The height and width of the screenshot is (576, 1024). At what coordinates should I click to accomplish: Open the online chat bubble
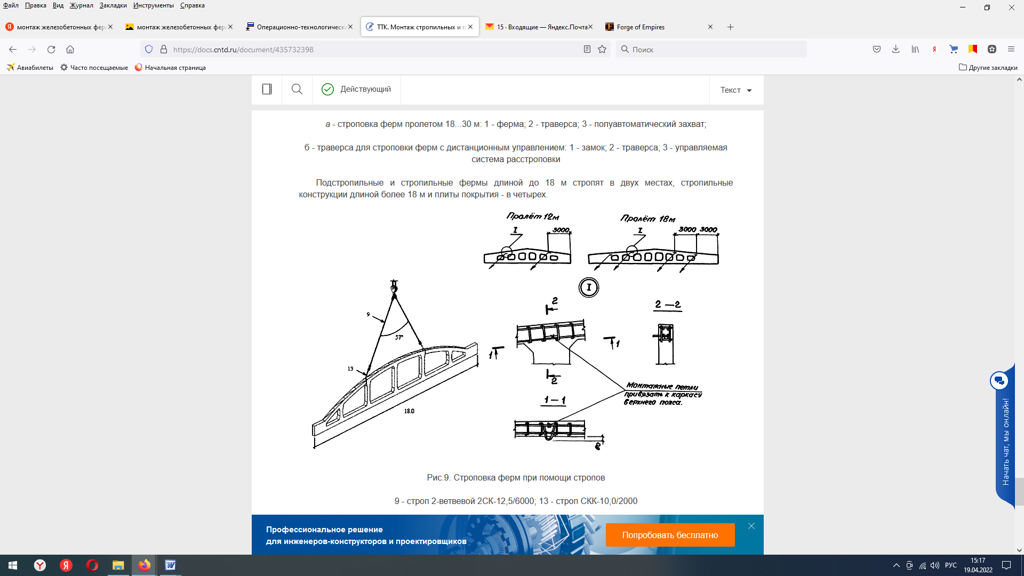pyautogui.click(x=999, y=381)
